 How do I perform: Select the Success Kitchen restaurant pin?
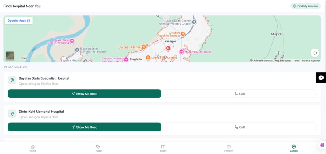point(144,47)
